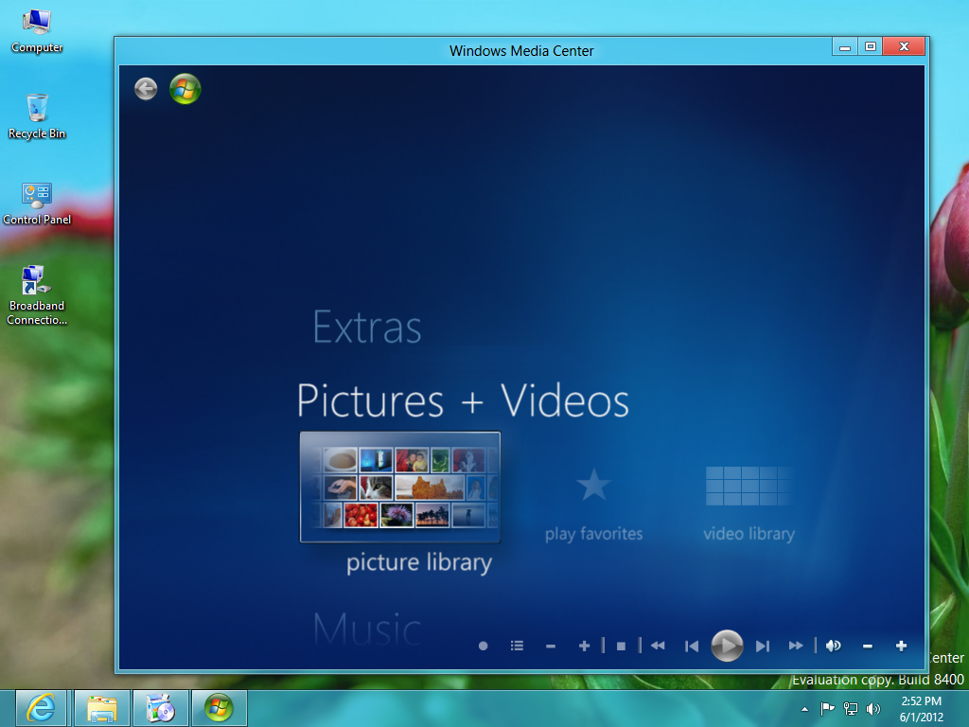This screenshot has height=727, width=969.
Task: Skip to the previous track
Action: coord(692,646)
